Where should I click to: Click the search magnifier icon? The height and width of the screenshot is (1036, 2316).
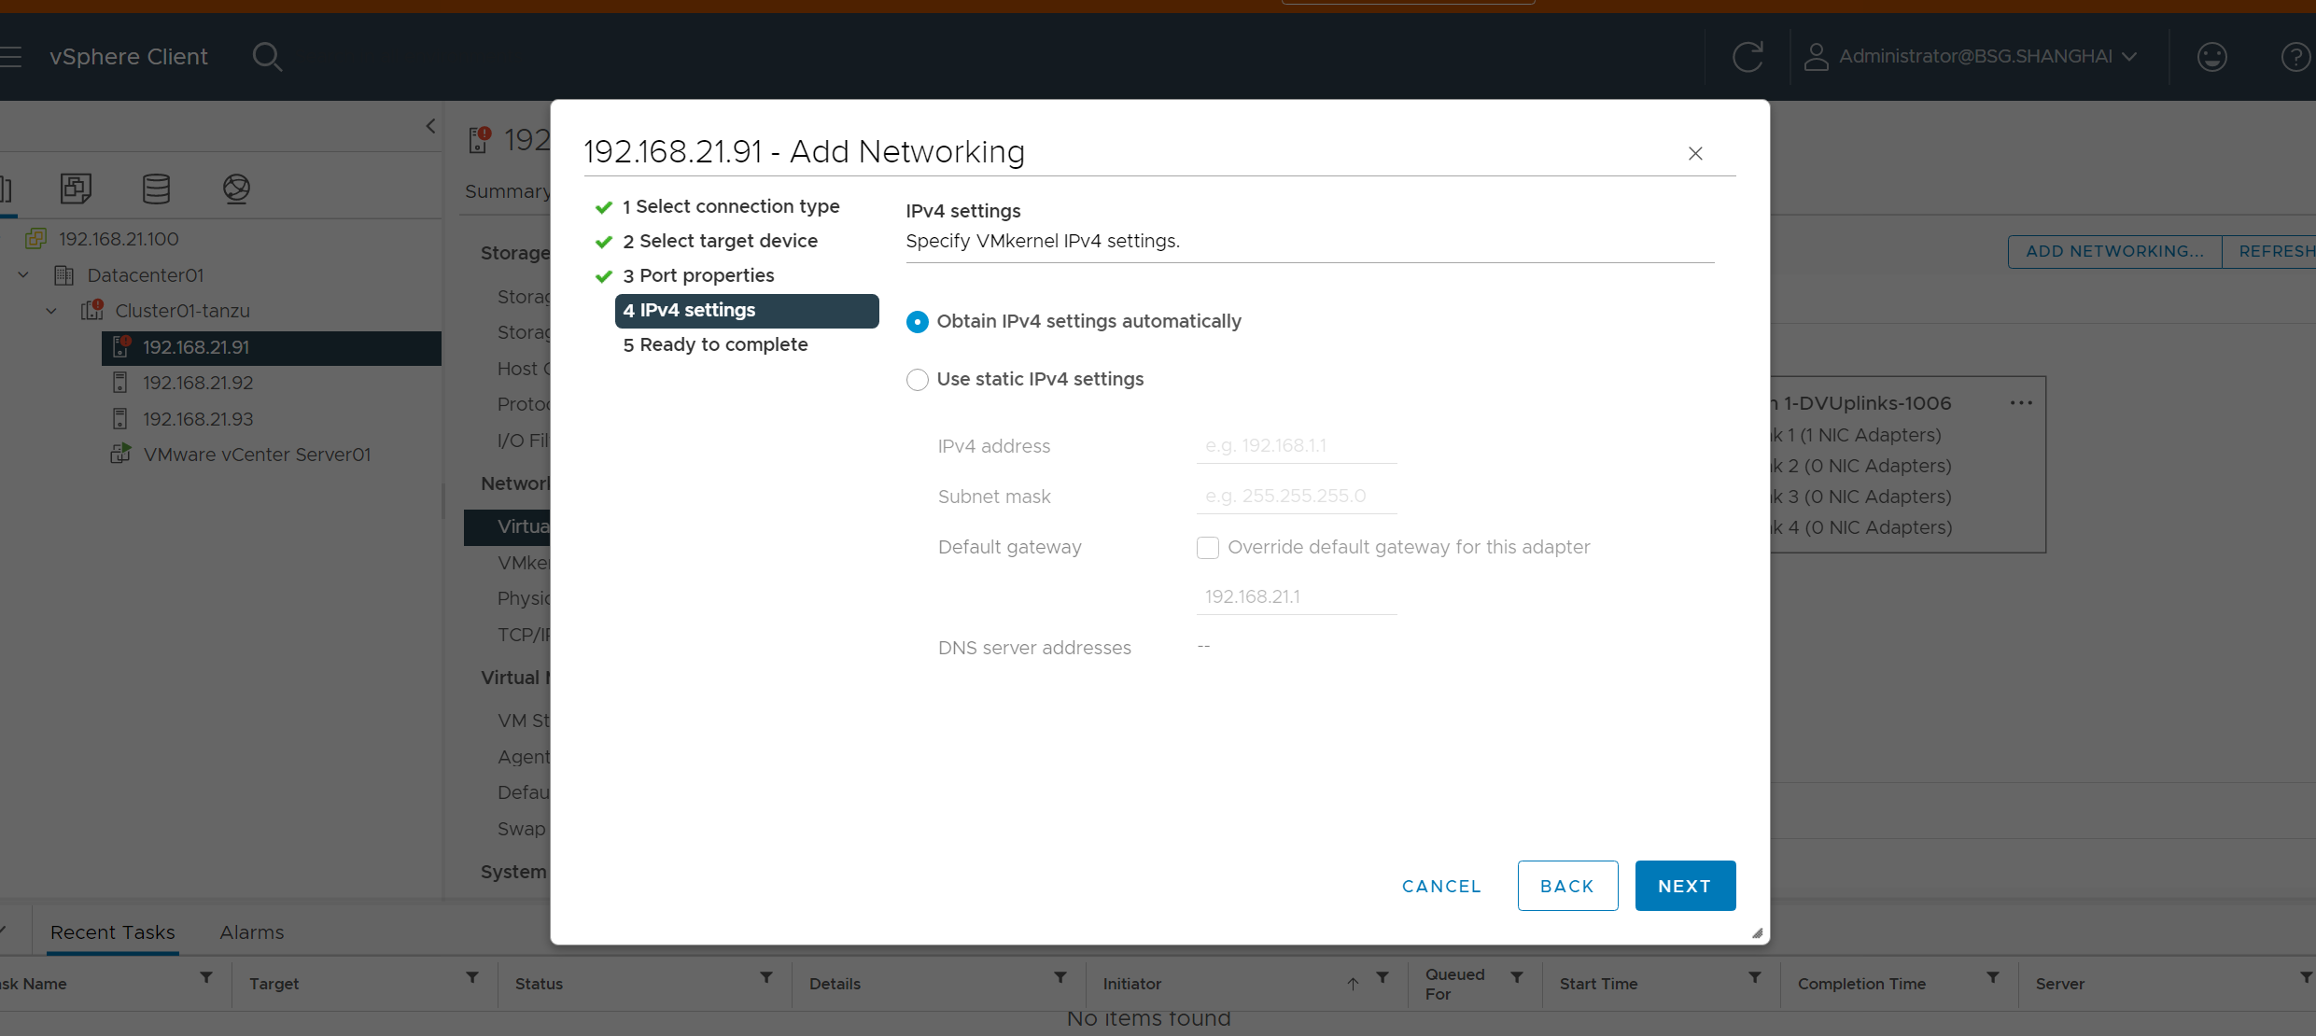click(267, 57)
